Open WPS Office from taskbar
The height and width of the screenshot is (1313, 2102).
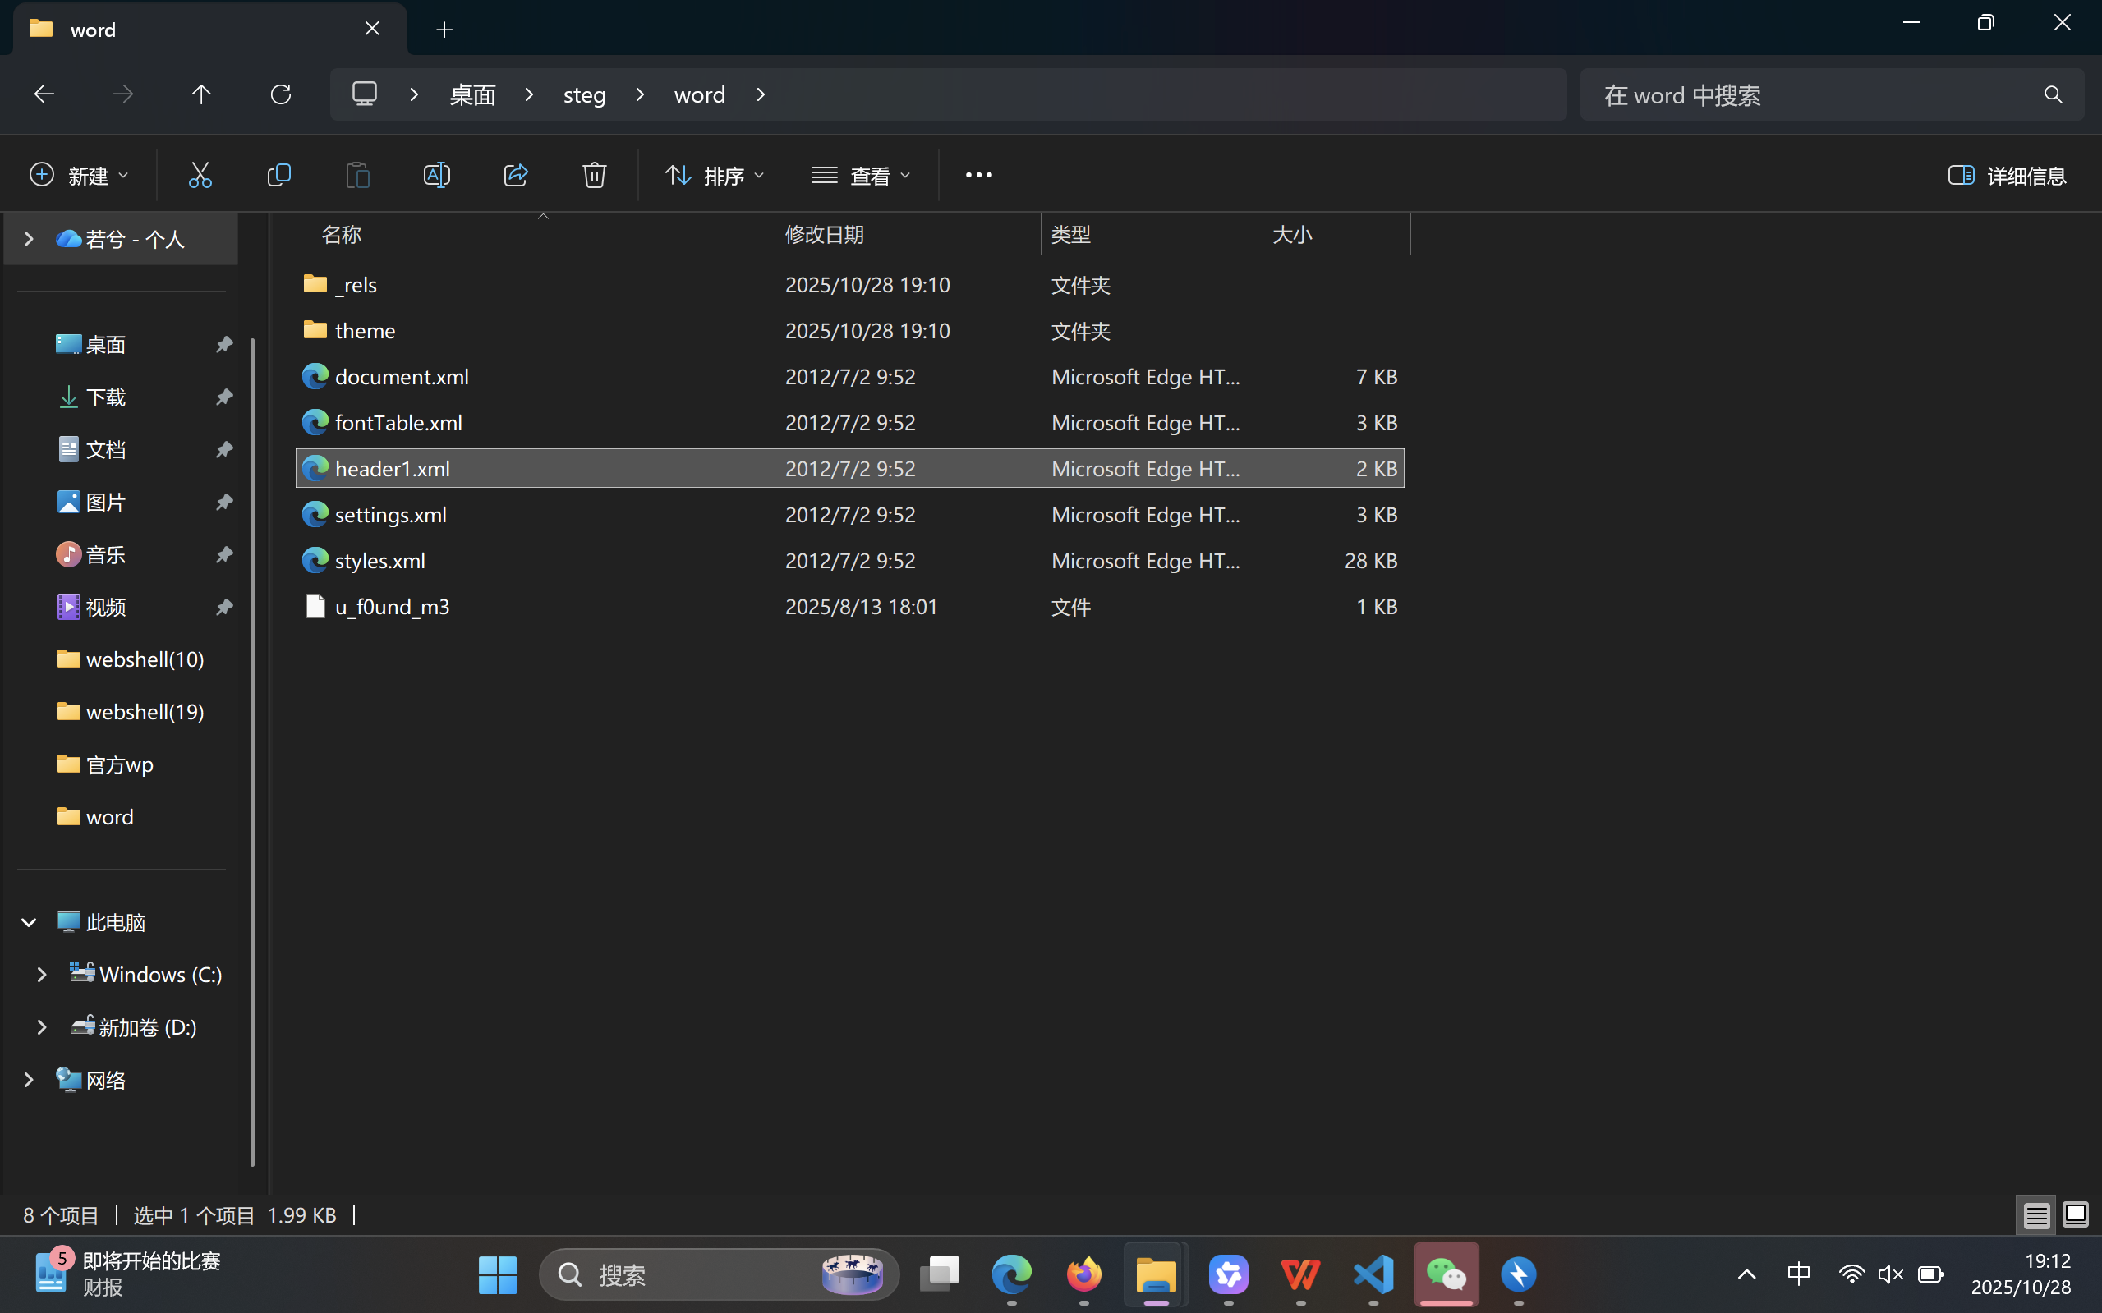(1301, 1274)
